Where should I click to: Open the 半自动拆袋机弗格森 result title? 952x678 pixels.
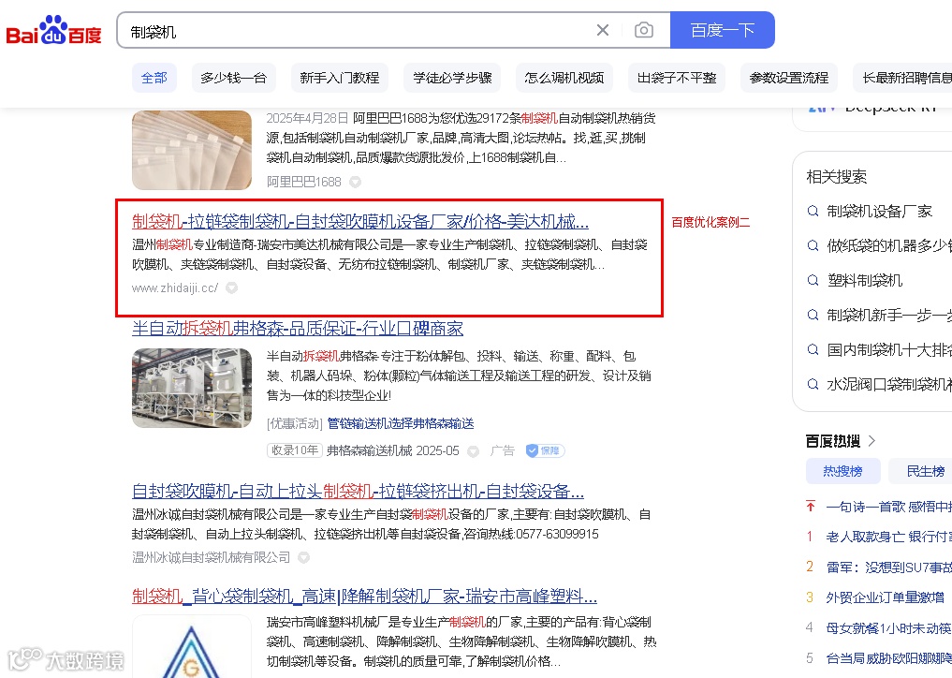pyautogui.click(x=298, y=329)
